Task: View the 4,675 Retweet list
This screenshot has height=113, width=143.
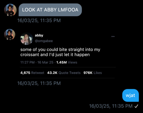Action: [x=32, y=73]
